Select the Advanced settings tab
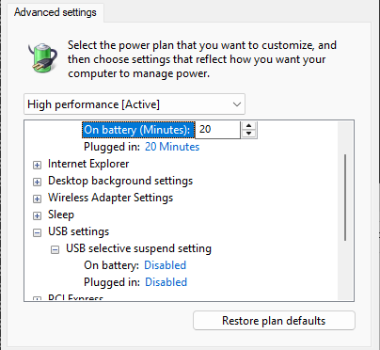This screenshot has width=380, height=350. click(55, 12)
